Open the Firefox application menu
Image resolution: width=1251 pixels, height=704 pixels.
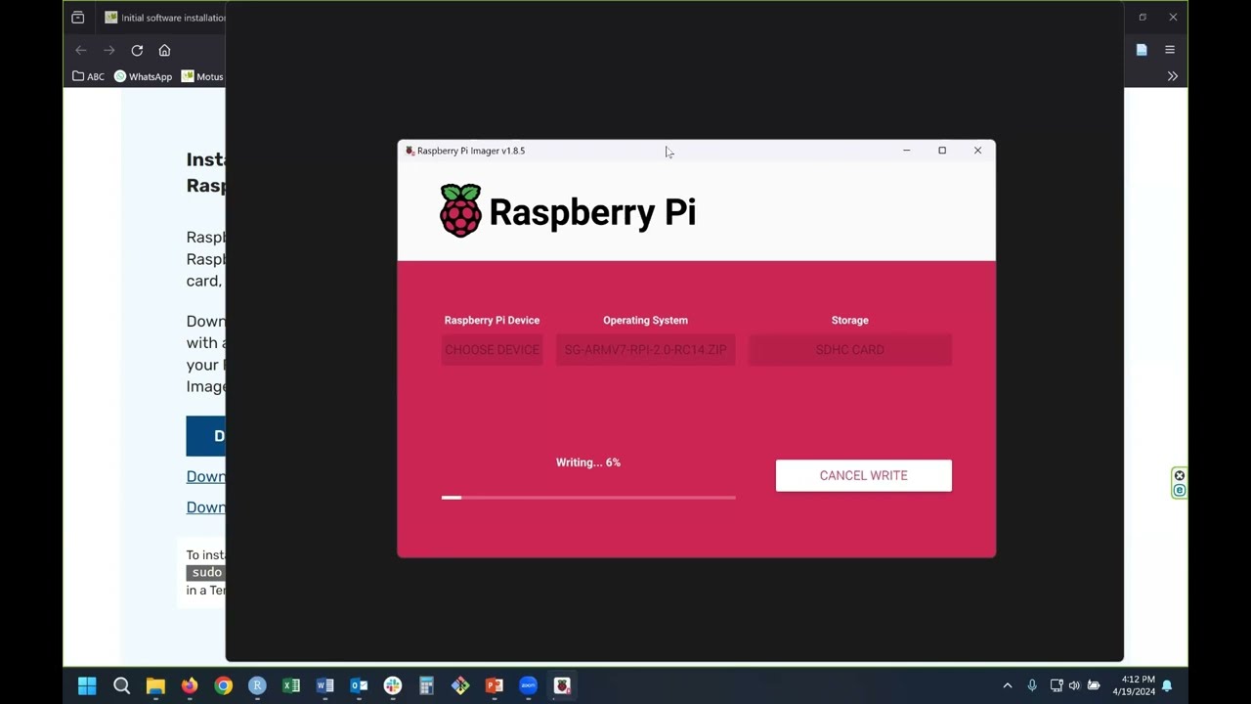(1169, 50)
